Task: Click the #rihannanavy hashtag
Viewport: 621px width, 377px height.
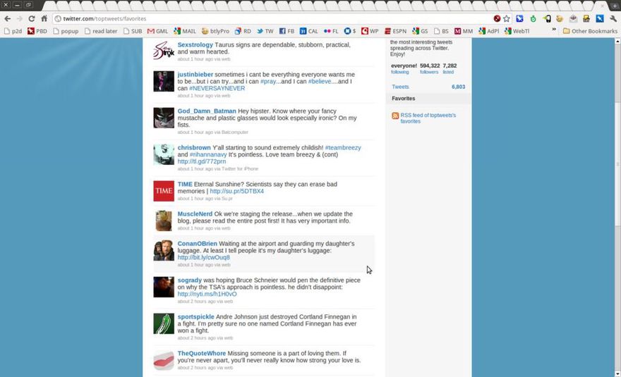Action: point(208,155)
